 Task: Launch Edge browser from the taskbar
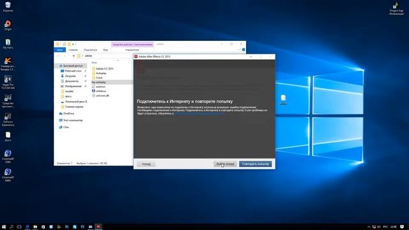point(27,227)
